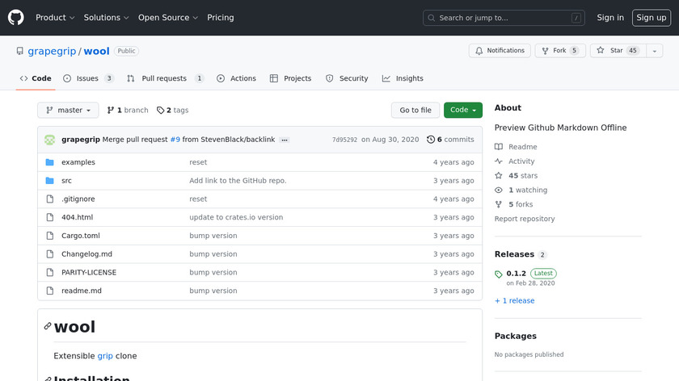Open pull request #9 link
The width and height of the screenshot is (679, 381).
click(175, 140)
